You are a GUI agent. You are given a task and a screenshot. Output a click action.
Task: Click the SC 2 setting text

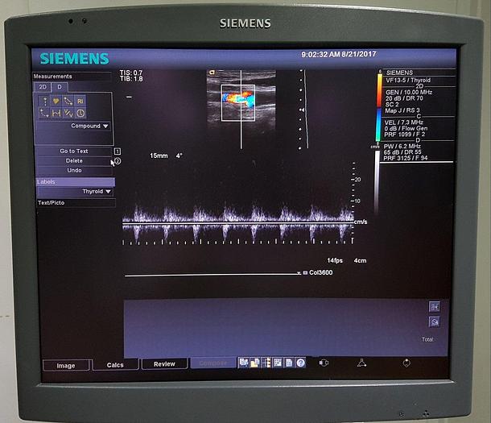click(x=392, y=105)
